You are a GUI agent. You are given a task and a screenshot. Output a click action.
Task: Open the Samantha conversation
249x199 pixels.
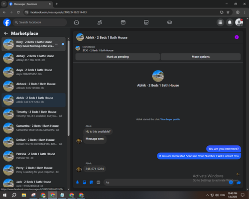click(x=33, y=128)
